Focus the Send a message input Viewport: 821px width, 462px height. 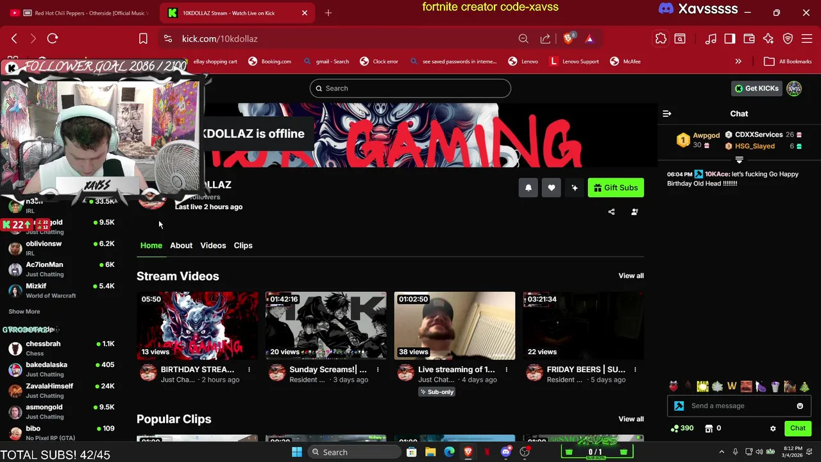click(x=739, y=406)
